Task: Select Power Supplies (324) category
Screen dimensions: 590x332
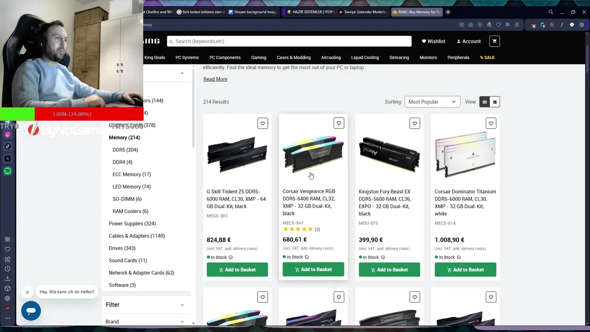Action: pos(132,224)
